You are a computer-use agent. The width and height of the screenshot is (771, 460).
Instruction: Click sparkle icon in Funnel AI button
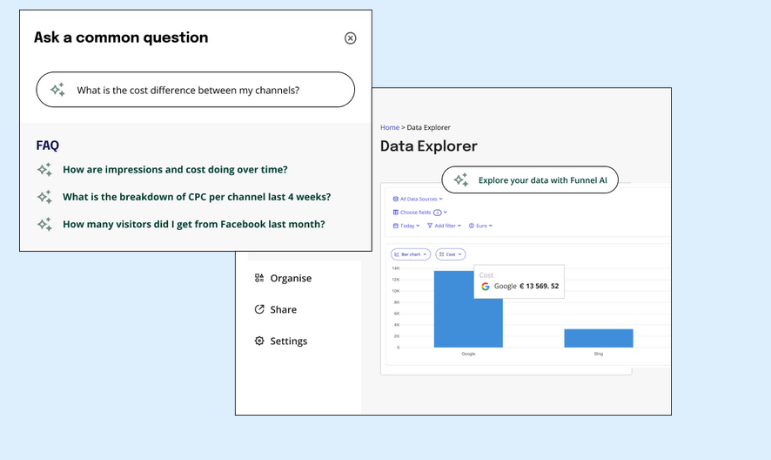tap(460, 179)
